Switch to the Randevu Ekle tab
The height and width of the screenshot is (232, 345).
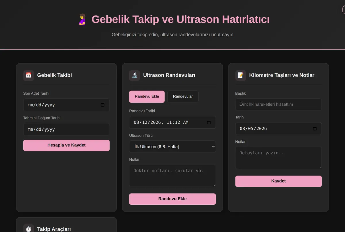pyautogui.click(x=147, y=97)
